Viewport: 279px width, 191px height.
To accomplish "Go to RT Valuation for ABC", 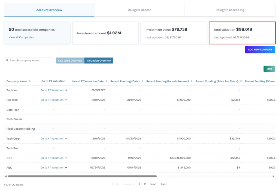I will coord(54,168).
